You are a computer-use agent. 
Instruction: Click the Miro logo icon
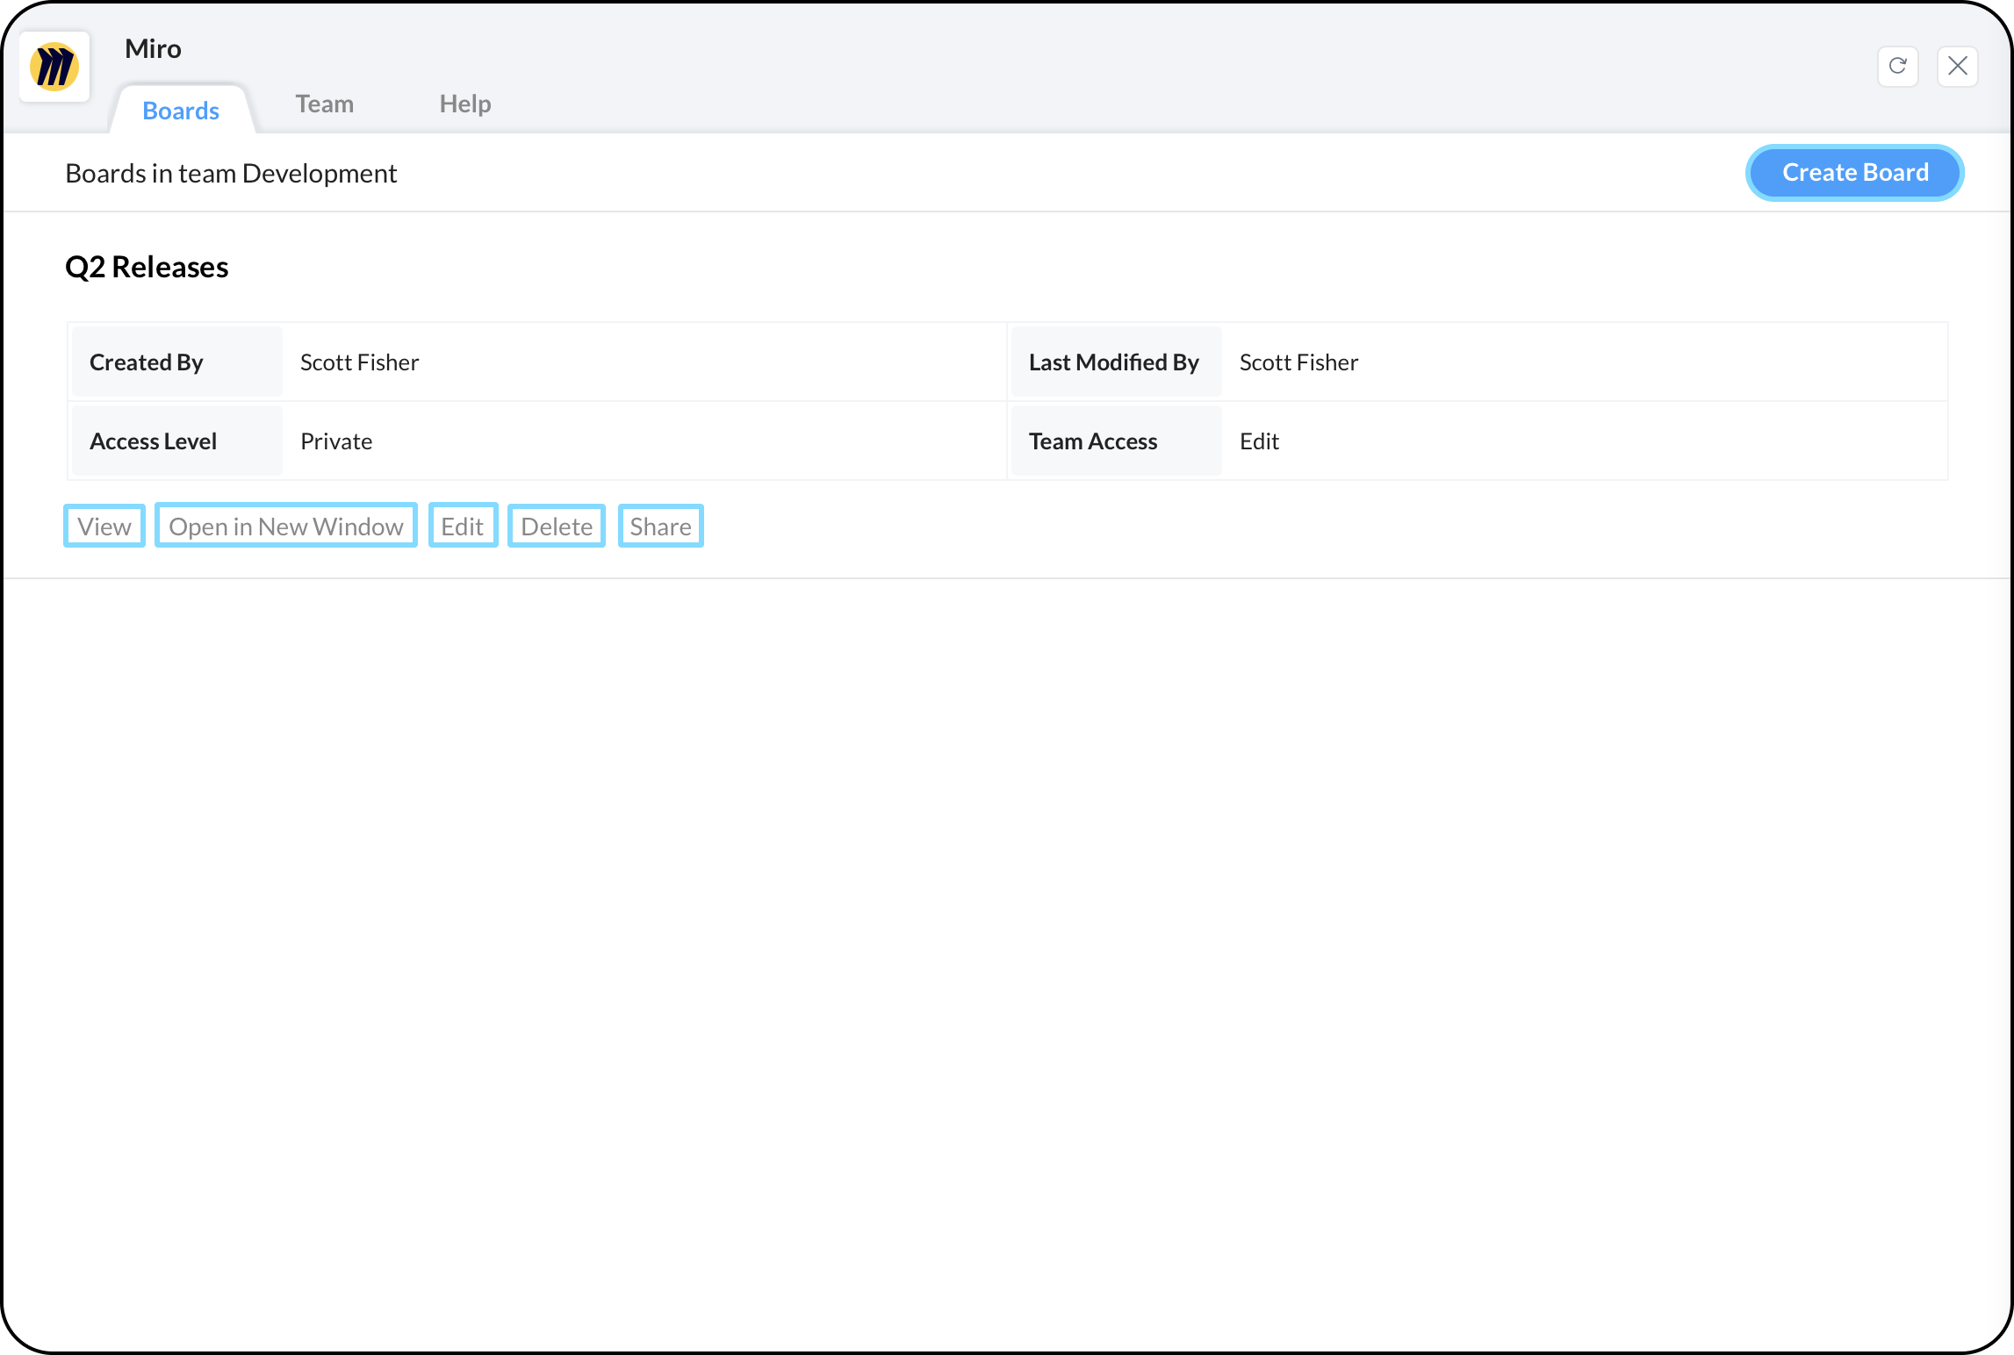pyautogui.click(x=54, y=67)
